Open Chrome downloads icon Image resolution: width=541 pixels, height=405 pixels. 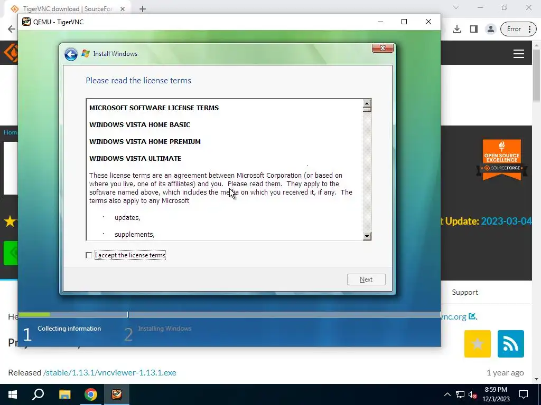pos(457,29)
